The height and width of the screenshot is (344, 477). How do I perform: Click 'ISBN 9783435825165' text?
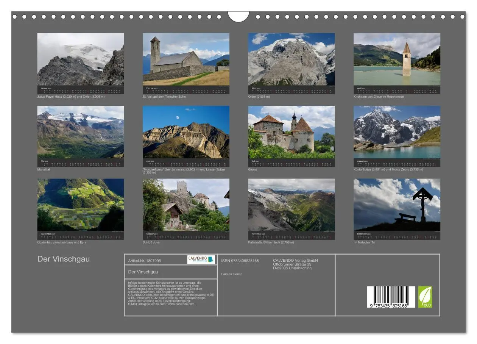coord(240,261)
